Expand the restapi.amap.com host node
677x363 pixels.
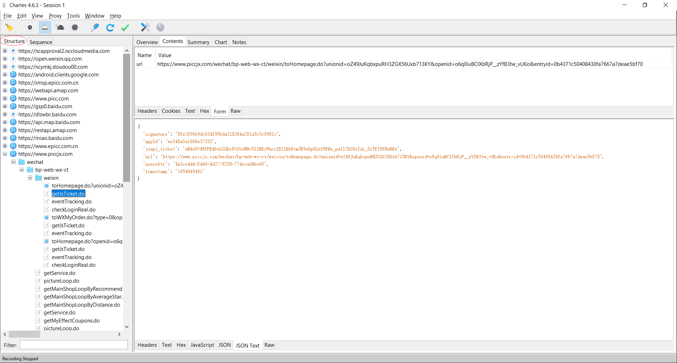[x=5, y=130]
